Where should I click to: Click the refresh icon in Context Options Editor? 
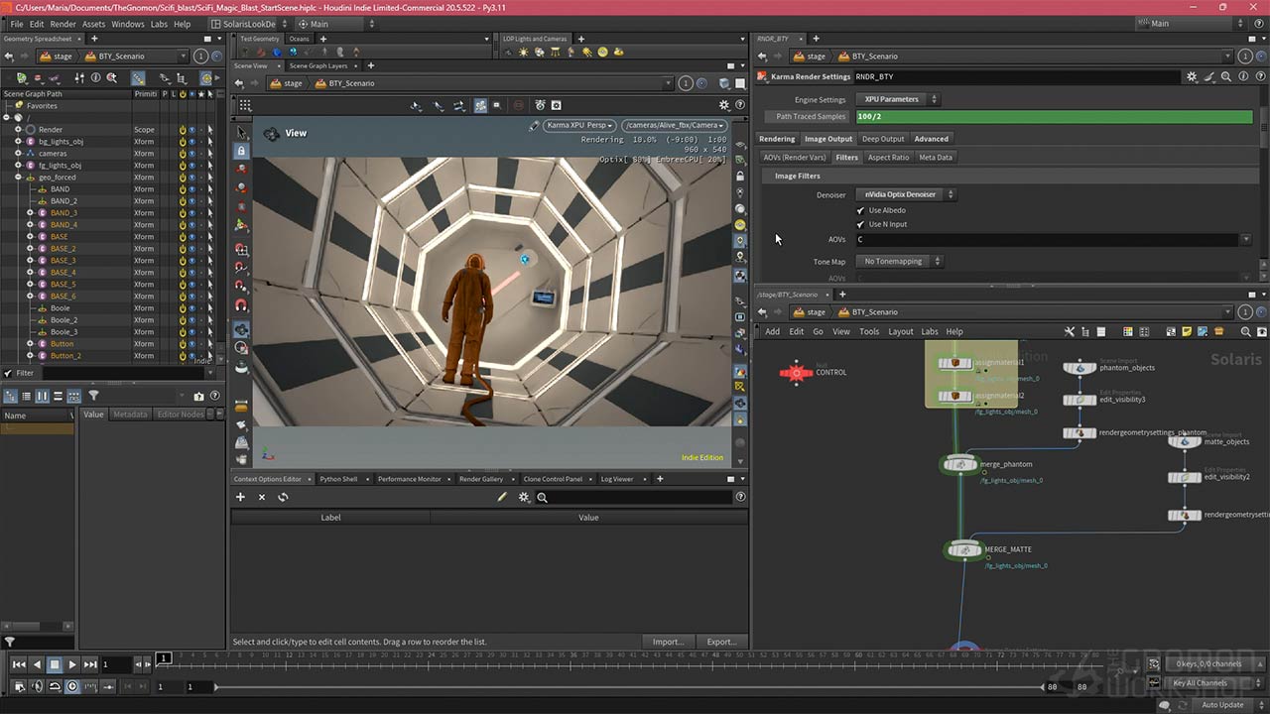(x=283, y=497)
